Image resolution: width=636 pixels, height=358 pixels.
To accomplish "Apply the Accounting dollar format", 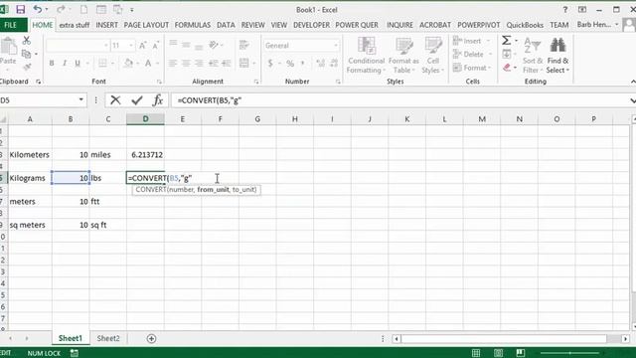I will click(270, 63).
